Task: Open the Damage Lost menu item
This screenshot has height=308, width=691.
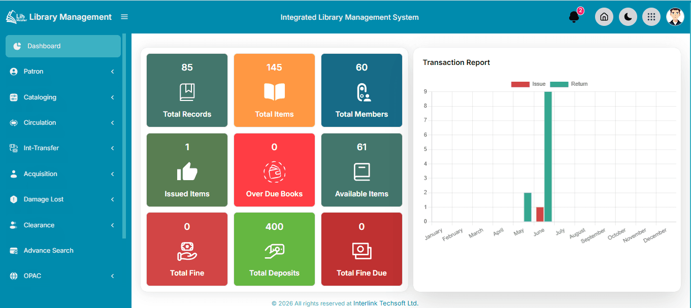Action: click(62, 199)
